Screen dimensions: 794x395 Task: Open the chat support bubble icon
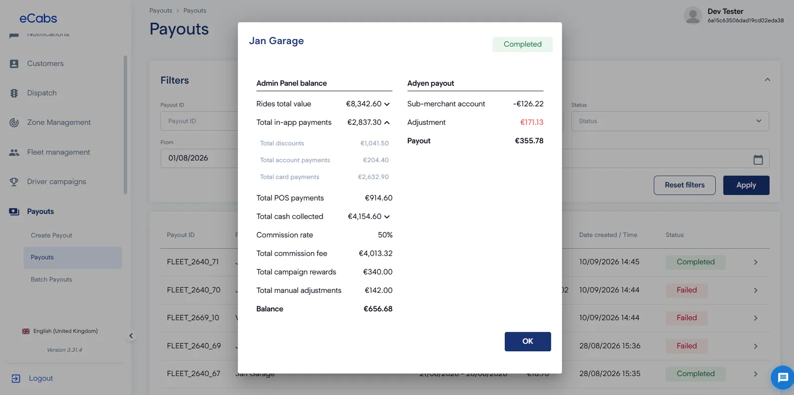(783, 378)
